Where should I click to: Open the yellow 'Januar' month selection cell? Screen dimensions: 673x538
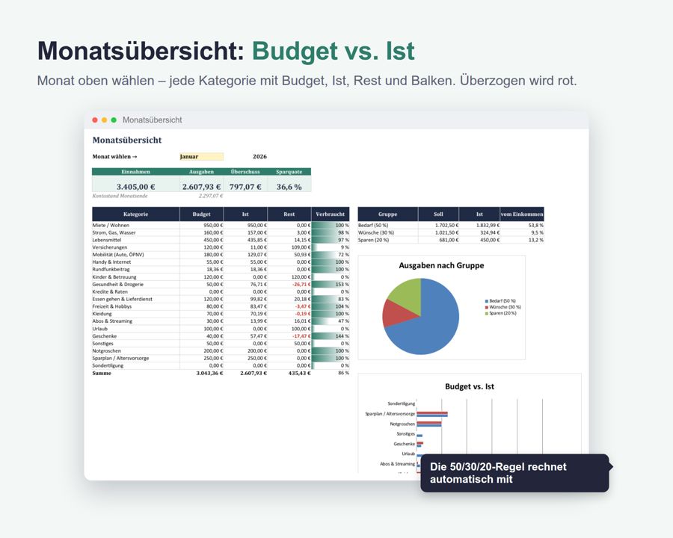coord(201,157)
